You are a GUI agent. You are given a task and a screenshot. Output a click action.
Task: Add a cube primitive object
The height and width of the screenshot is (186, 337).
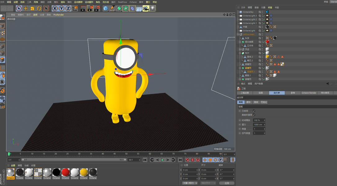(106, 9)
